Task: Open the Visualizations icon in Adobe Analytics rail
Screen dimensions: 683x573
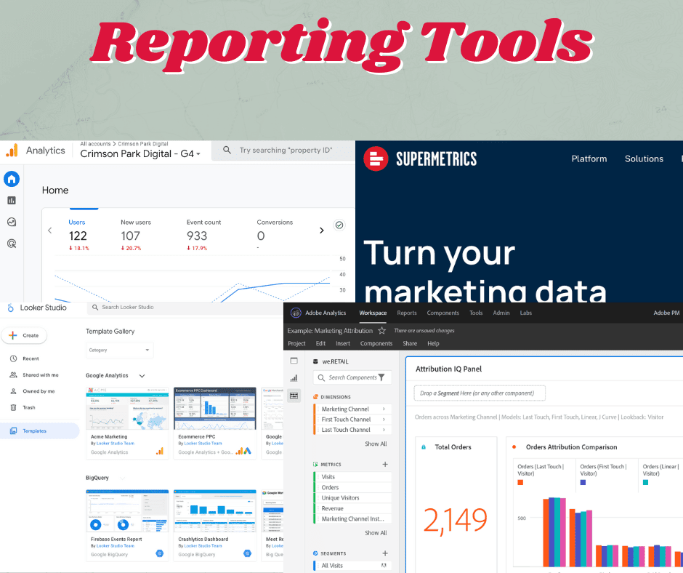Action: [x=294, y=378]
